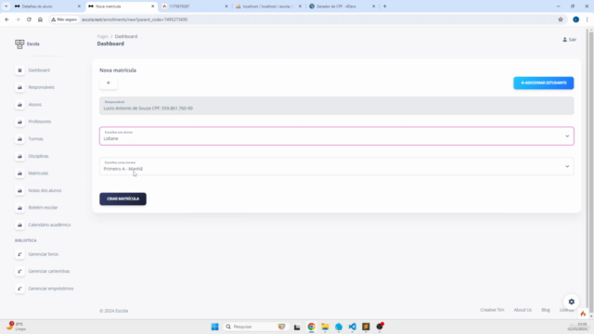Open the Creative Tim footer link

click(x=492, y=310)
